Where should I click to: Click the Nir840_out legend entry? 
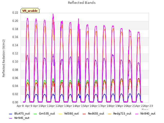pos(145,114)
